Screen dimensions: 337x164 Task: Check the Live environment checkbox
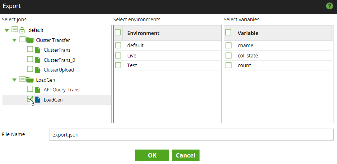coord(118,56)
